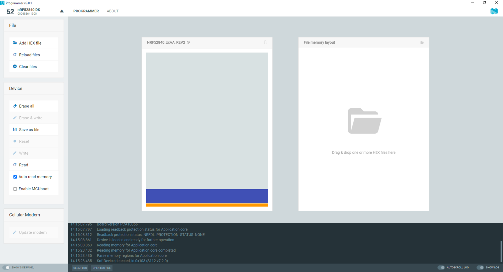Toggle the Show Side Panel switch
The width and height of the screenshot is (503, 272).
click(6, 268)
